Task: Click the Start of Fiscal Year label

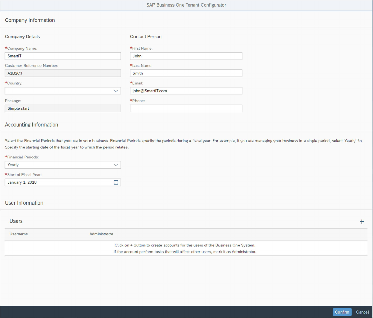Action: coord(23,175)
